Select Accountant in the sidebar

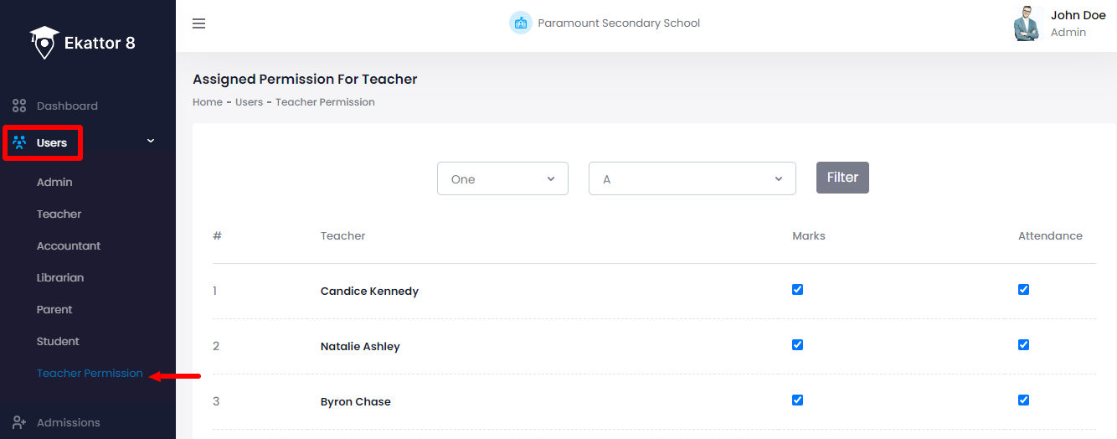tap(69, 246)
